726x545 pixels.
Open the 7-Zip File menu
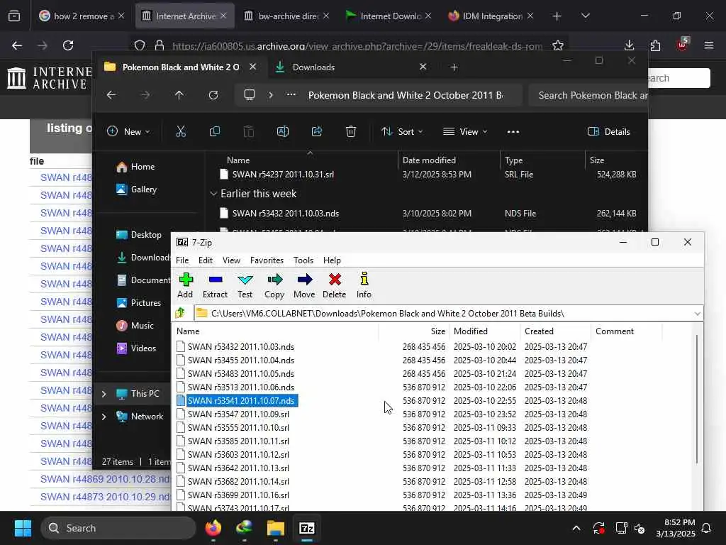tap(182, 260)
